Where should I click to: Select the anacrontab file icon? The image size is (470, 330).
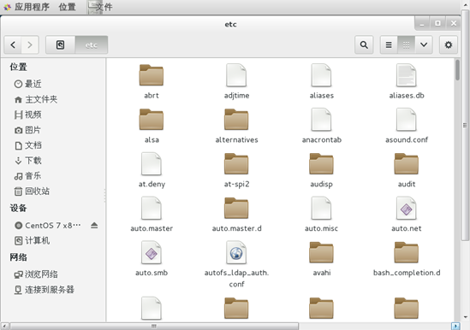[x=321, y=120]
